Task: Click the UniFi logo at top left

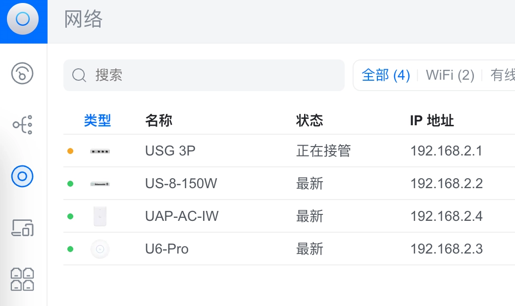Action: pyautogui.click(x=23, y=19)
